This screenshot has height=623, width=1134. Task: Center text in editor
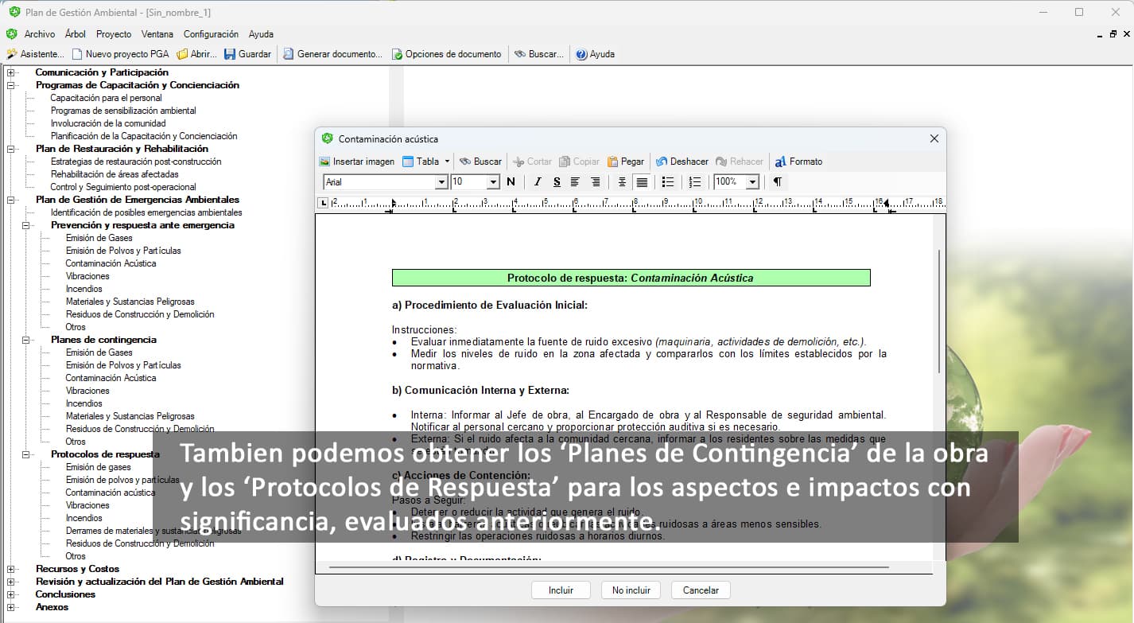pyautogui.click(x=623, y=182)
